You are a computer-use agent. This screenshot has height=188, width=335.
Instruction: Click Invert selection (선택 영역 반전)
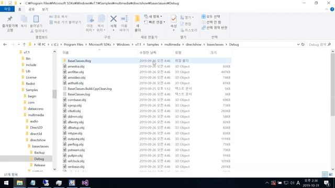pos(215,28)
